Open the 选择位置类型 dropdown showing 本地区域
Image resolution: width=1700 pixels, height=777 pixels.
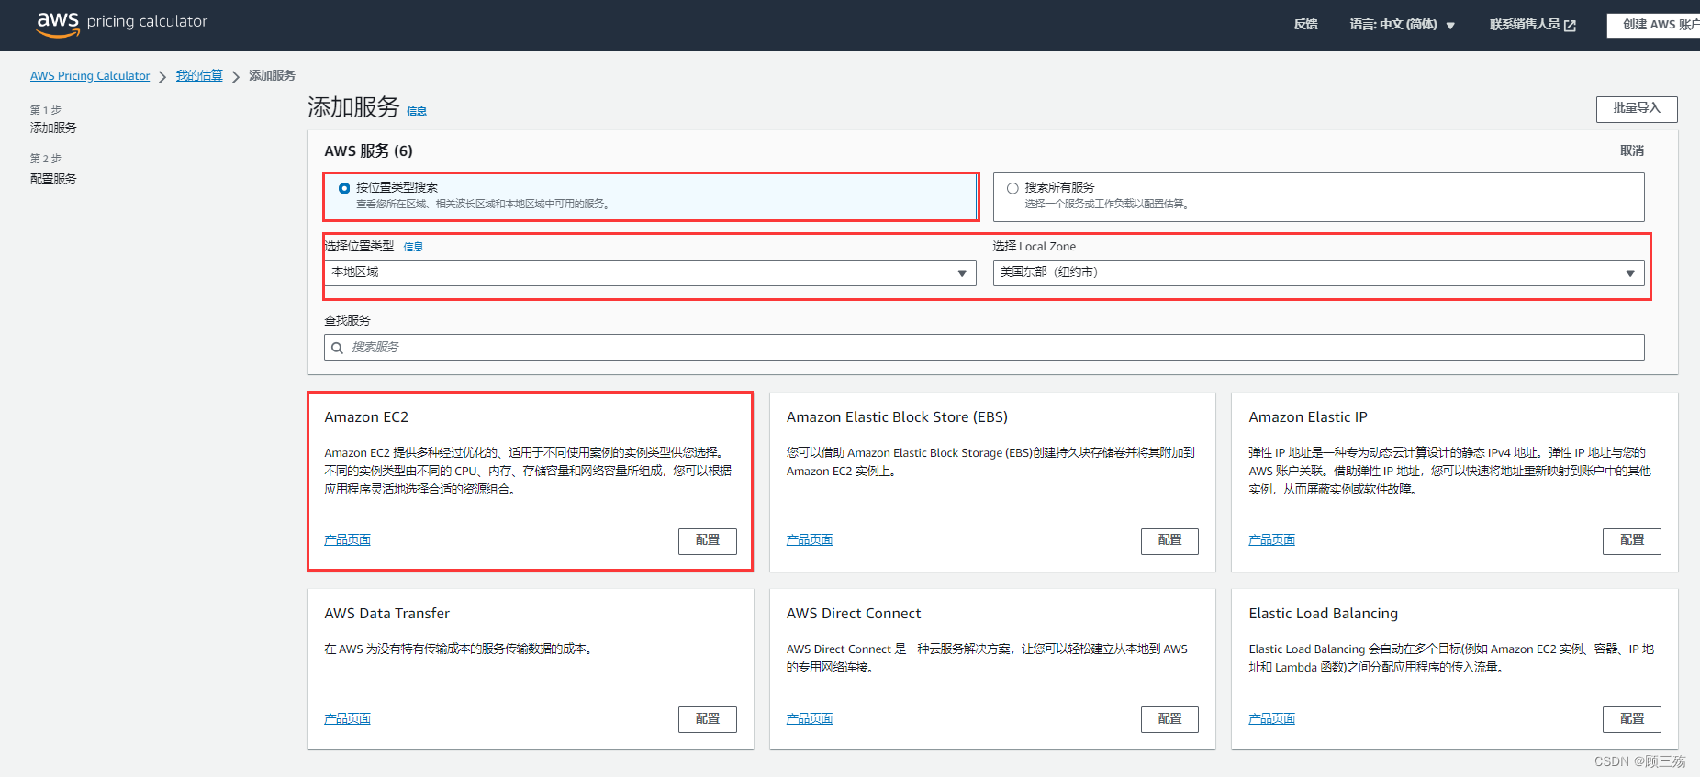[650, 272]
